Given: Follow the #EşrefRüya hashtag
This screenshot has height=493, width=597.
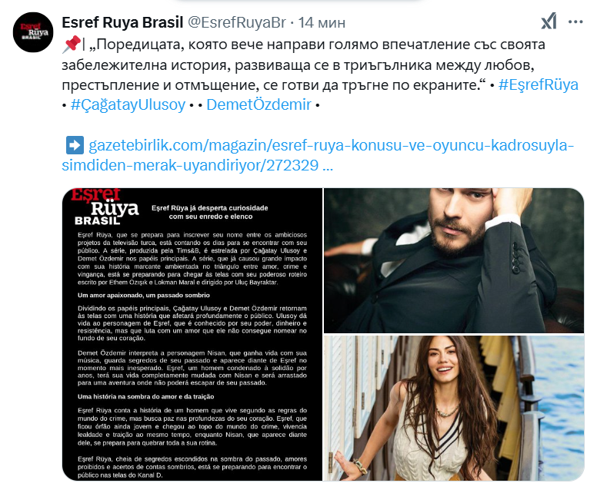Looking at the screenshot, I should click(x=539, y=84).
